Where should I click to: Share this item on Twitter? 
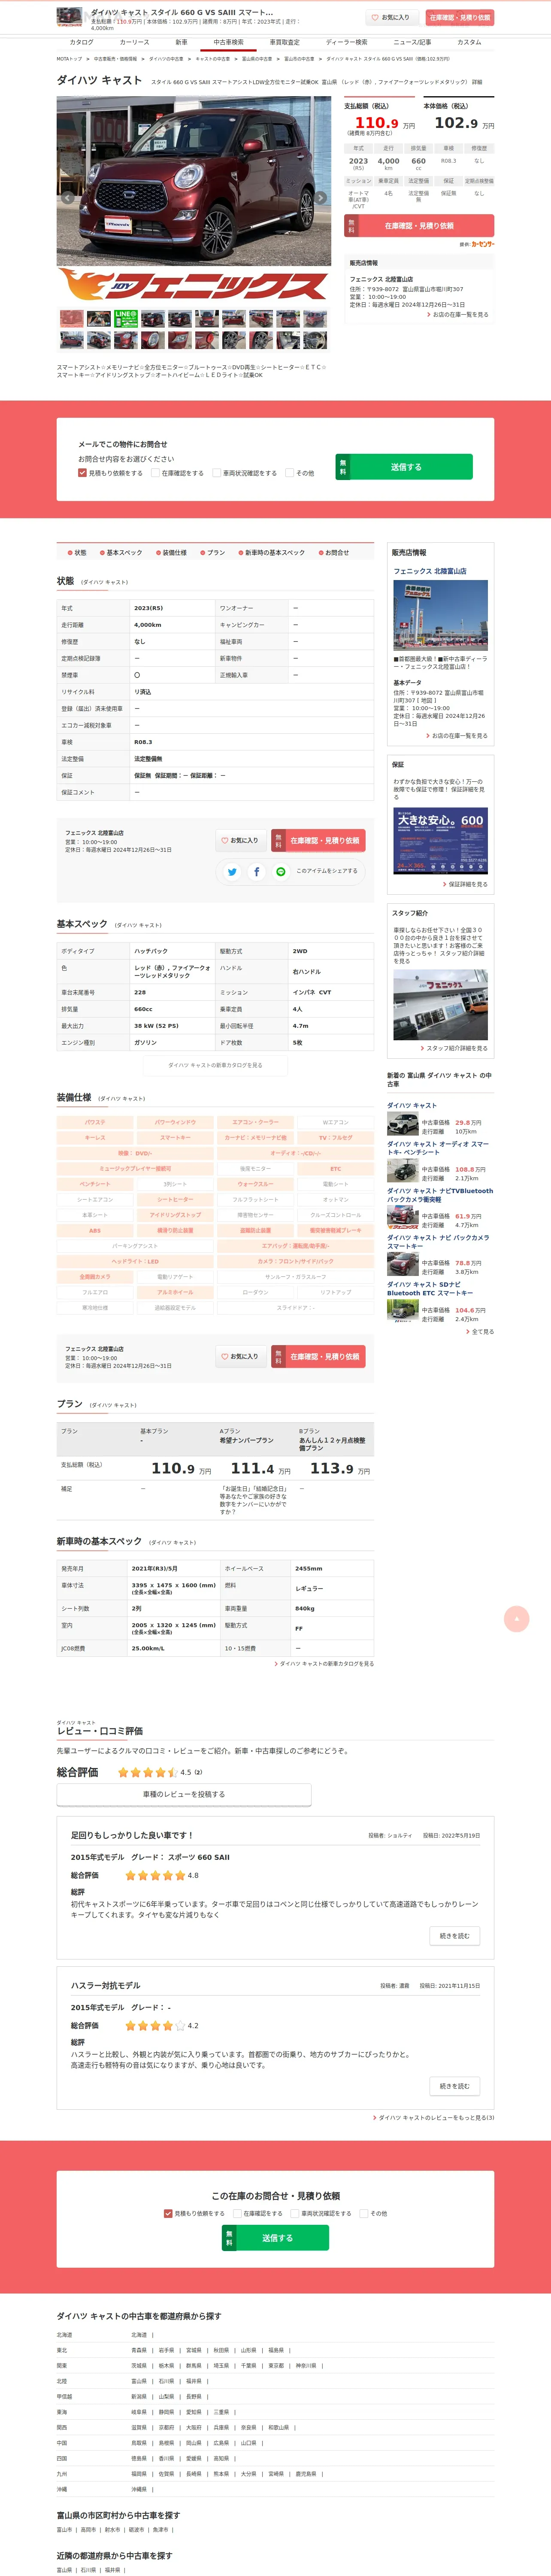[232, 872]
